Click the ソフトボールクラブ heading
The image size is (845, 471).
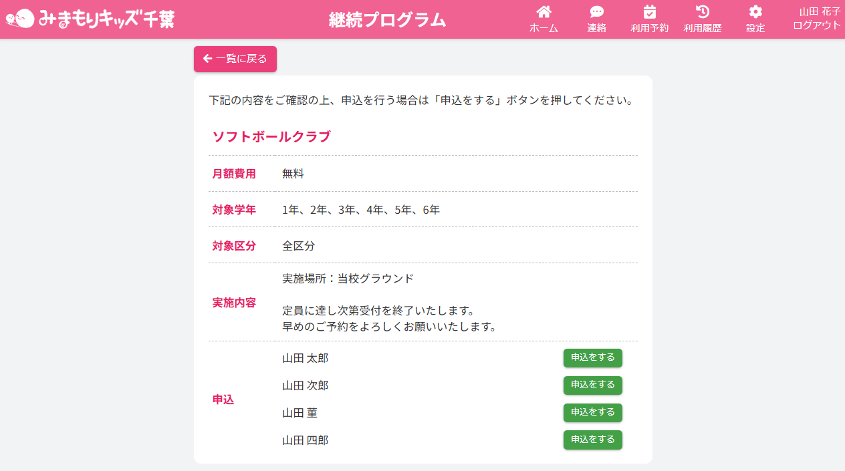pos(271,137)
